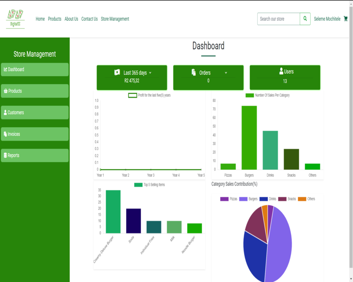
Task: Click the Invoices document icon in sidebar
Action: click(5, 134)
